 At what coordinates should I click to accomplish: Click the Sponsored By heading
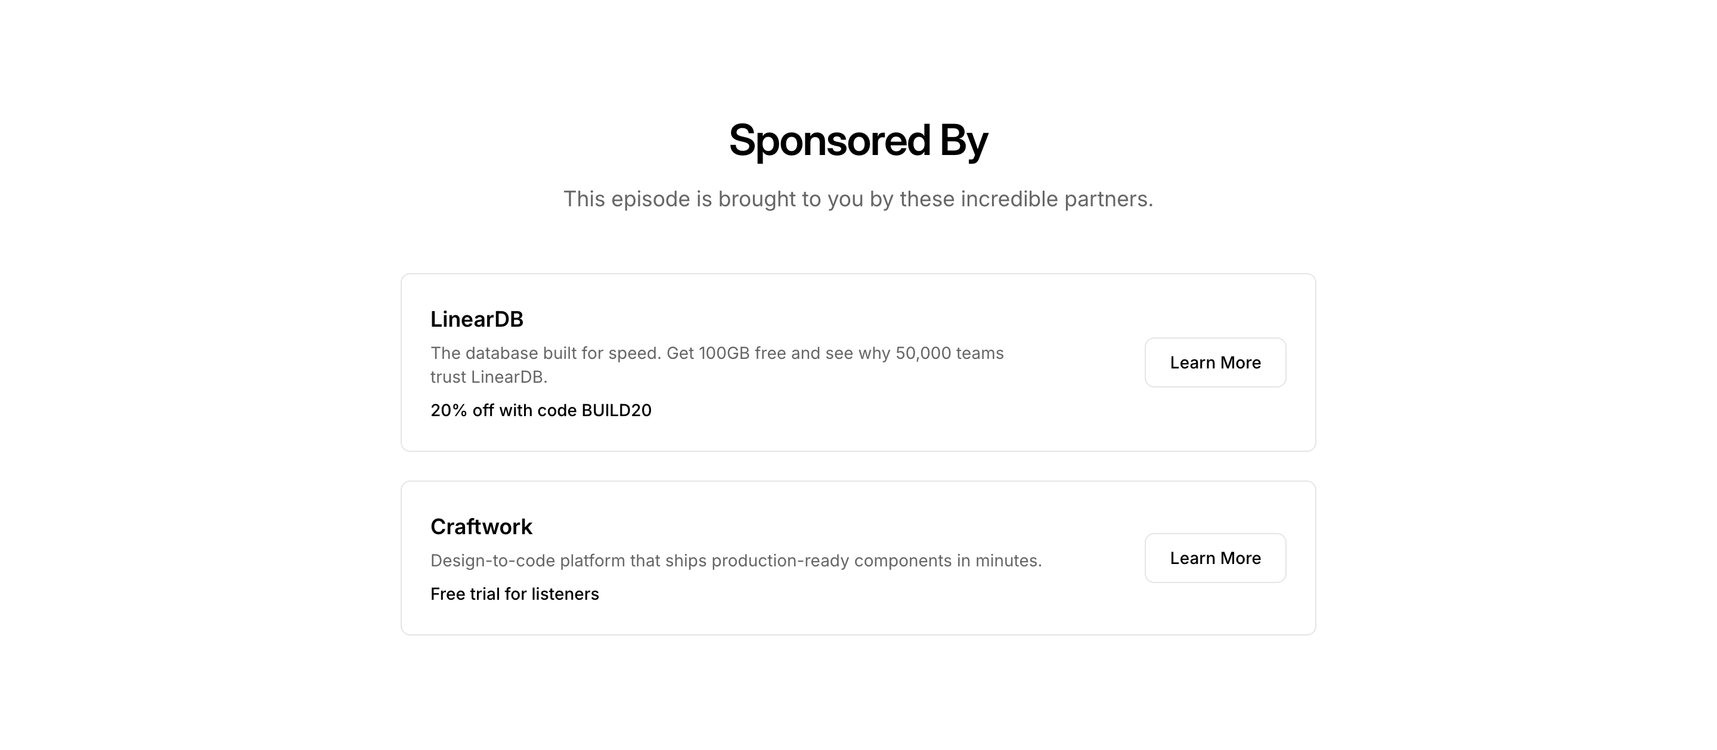coord(858,141)
